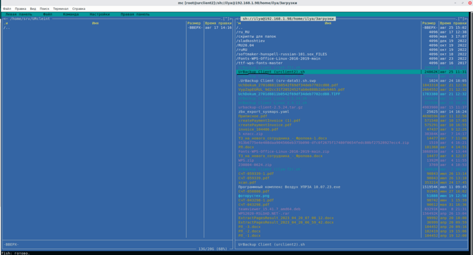Open the Терминал menu
Screen dimensions: 473x255
click(61, 9)
